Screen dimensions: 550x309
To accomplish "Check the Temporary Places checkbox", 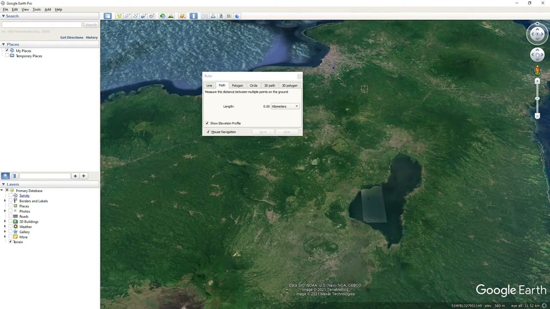I will click(x=7, y=56).
